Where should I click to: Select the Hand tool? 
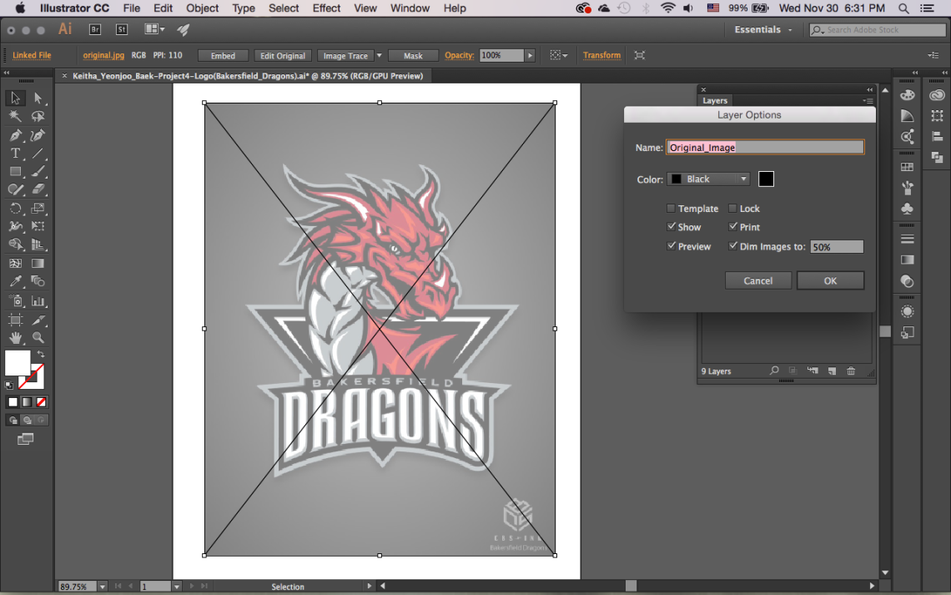[x=15, y=338]
